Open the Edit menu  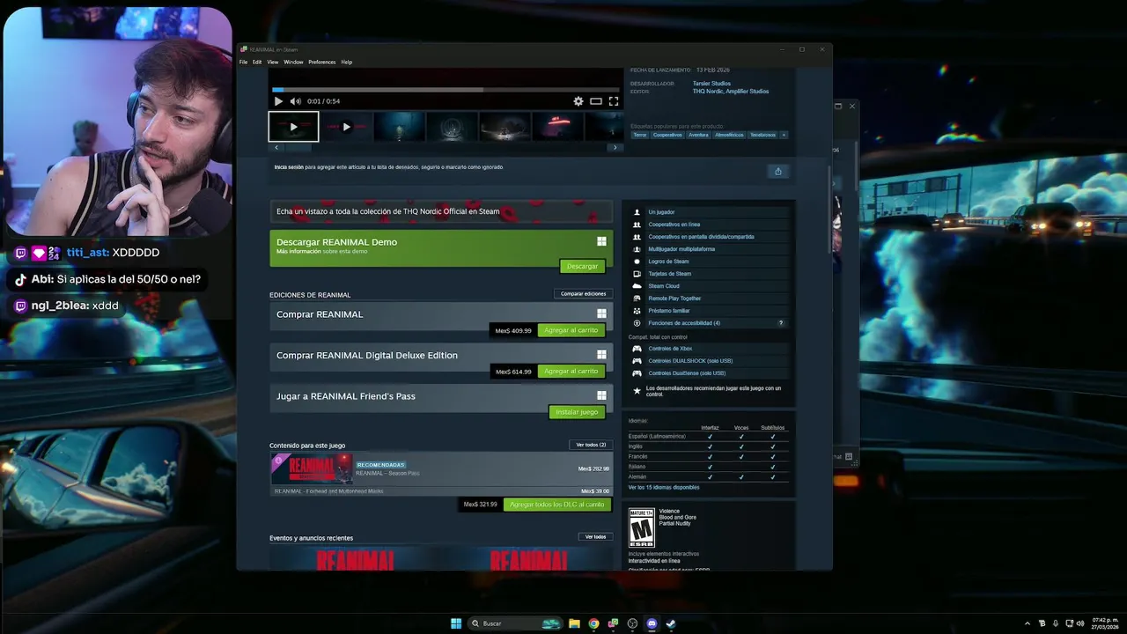click(257, 63)
